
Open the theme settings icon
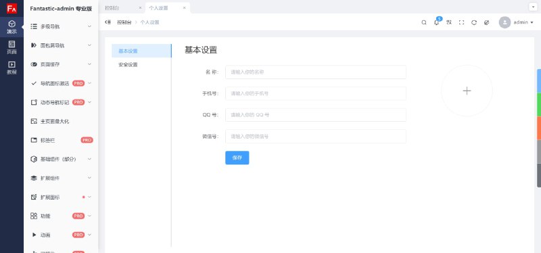point(486,22)
